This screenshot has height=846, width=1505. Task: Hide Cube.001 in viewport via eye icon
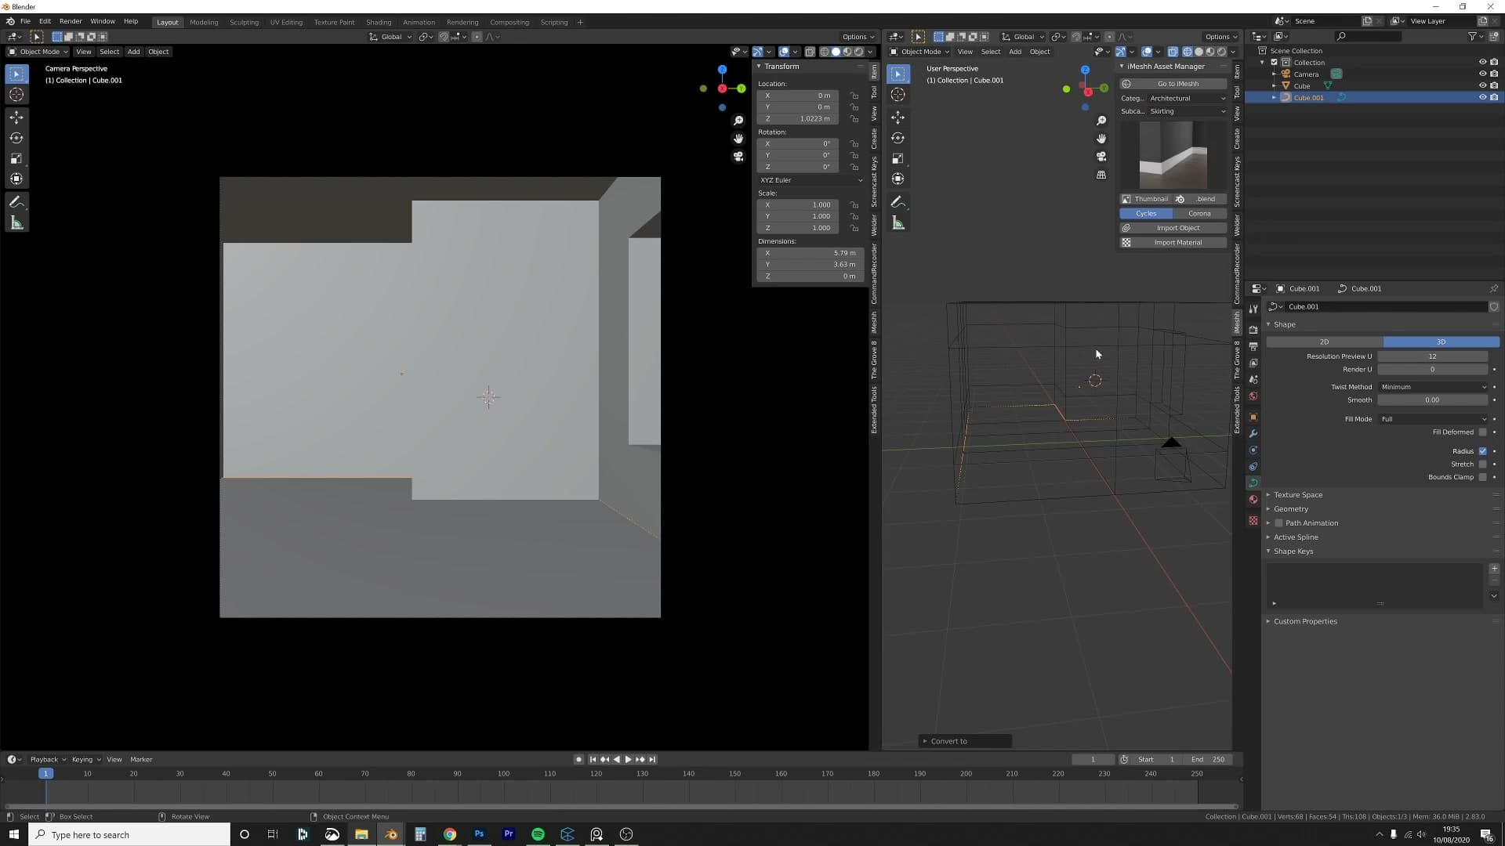[x=1482, y=98]
